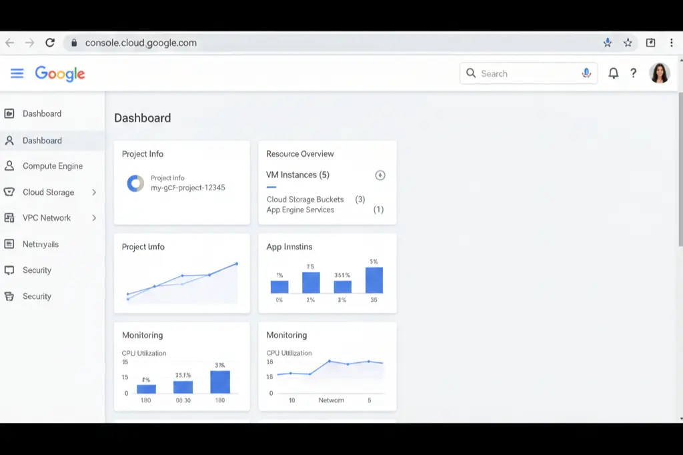Click the Cloud Storage shield icon
The width and height of the screenshot is (683, 455).
[x=9, y=192]
